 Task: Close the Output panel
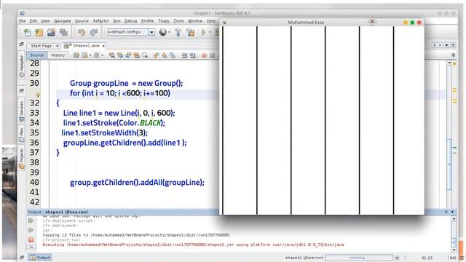(x=446, y=212)
